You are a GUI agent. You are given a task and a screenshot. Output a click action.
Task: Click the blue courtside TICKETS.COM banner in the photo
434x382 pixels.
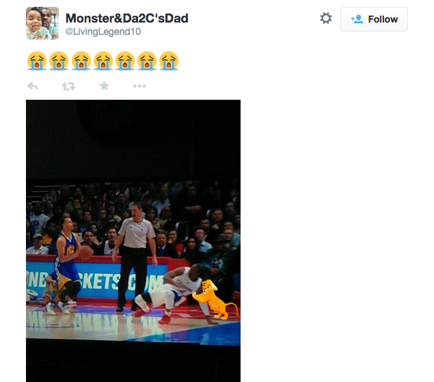pyautogui.click(x=97, y=279)
